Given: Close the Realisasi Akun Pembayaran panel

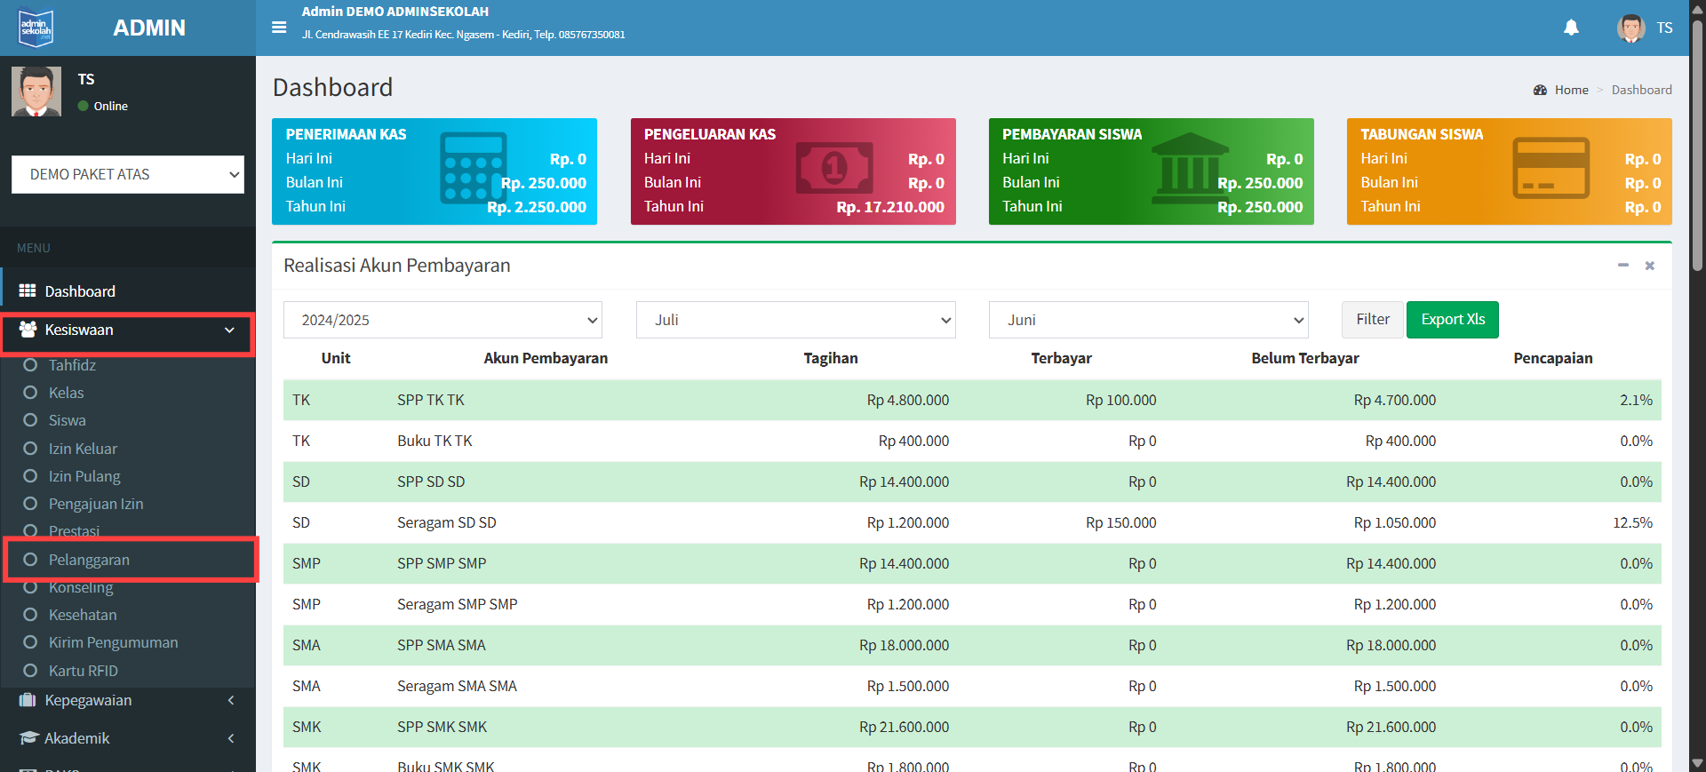Looking at the screenshot, I should pyautogui.click(x=1649, y=266).
